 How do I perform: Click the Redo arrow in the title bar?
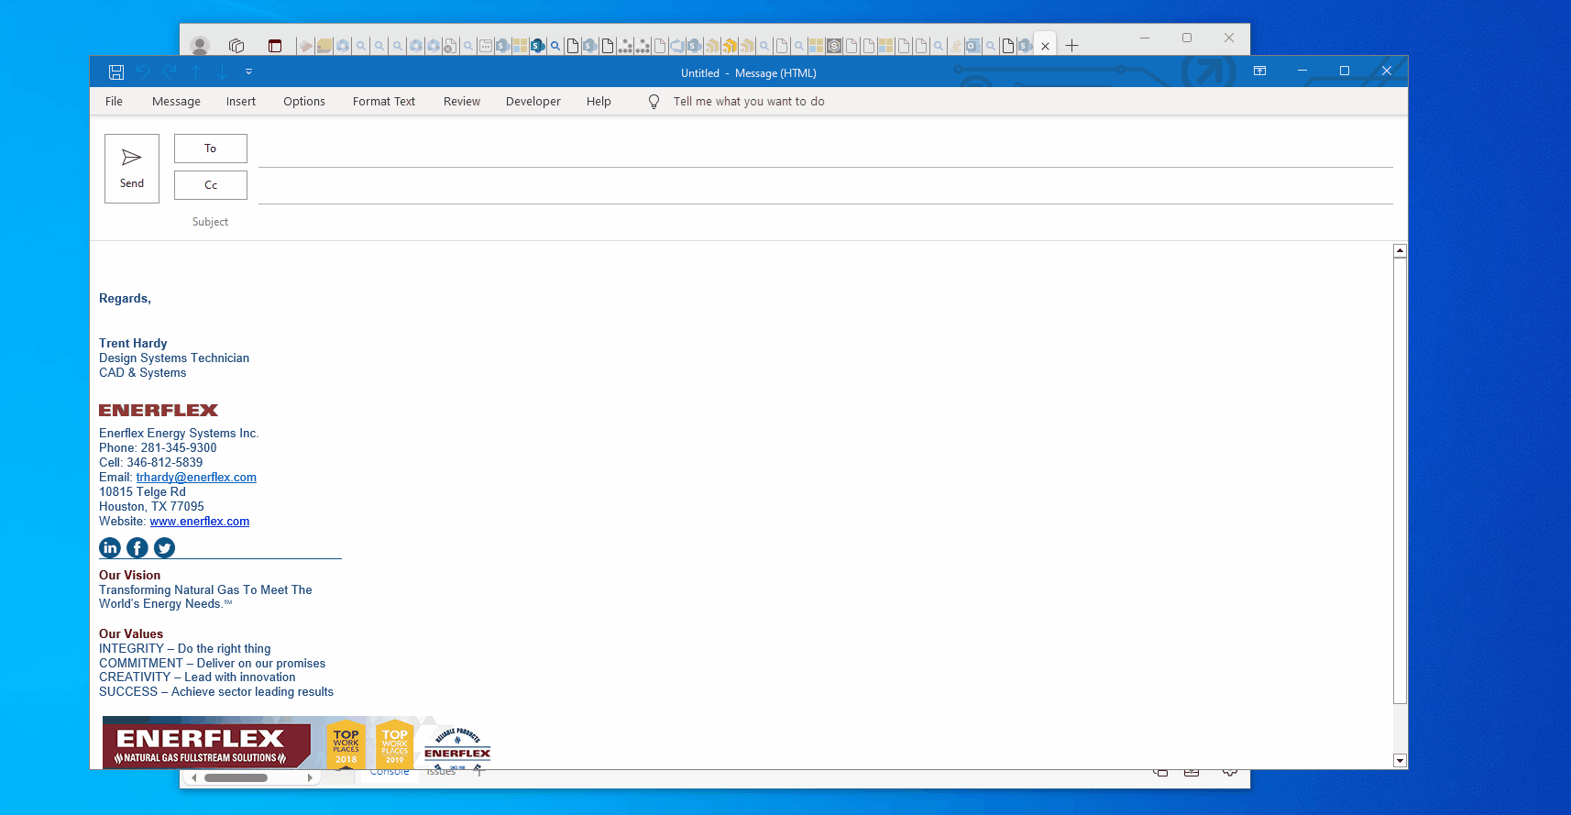[x=170, y=72]
